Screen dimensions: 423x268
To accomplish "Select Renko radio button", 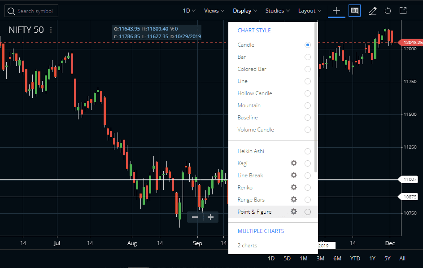I will [x=308, y=188].
